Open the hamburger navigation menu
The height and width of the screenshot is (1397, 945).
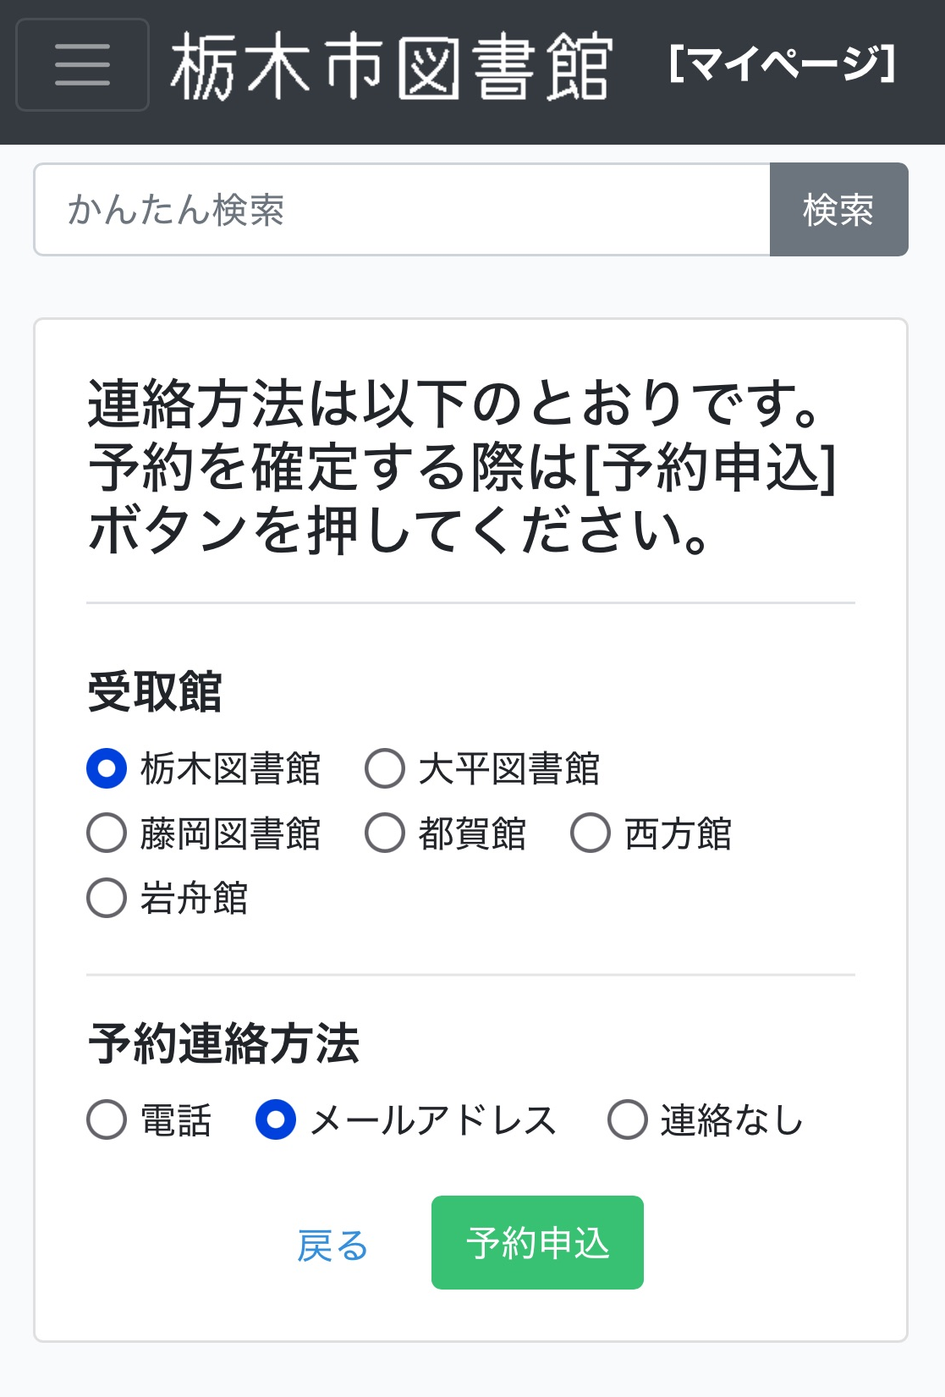pos(83,65)
